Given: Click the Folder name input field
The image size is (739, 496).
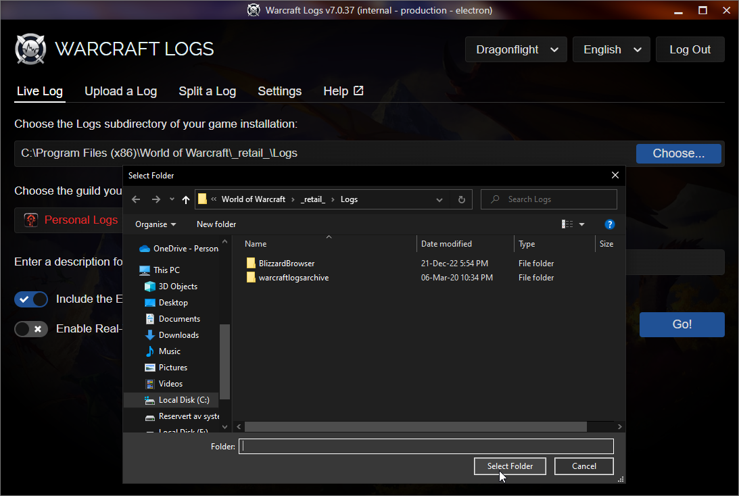Looking at the screenshot, I should (x=426, y=446).
